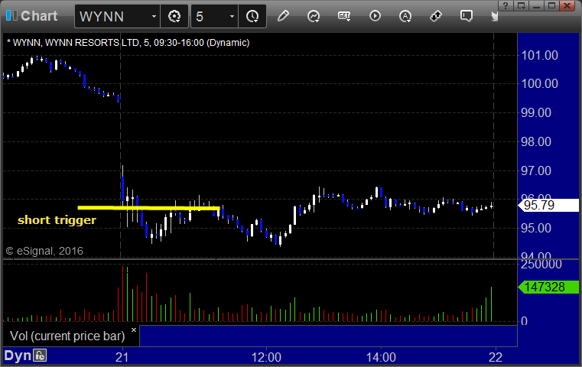Click the window pin dropdown icon
Viewport: 582px width, 367px height.
(x=522, y=5)
